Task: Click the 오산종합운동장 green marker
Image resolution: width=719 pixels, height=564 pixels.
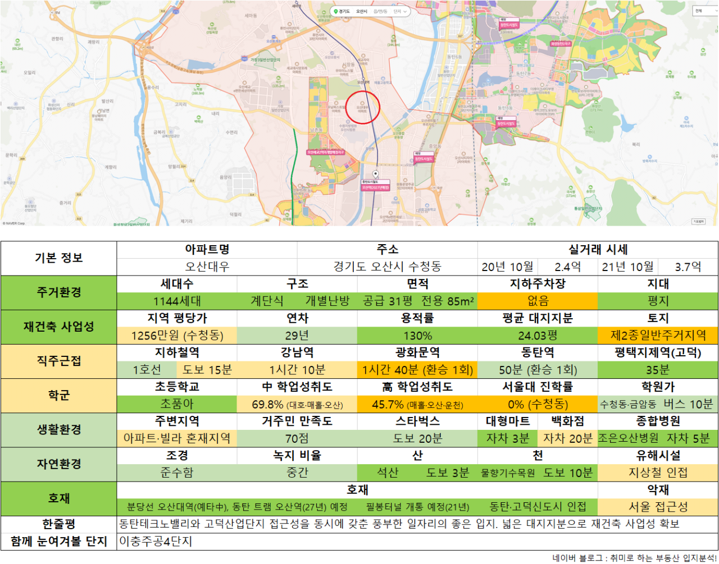Action: 399,130
